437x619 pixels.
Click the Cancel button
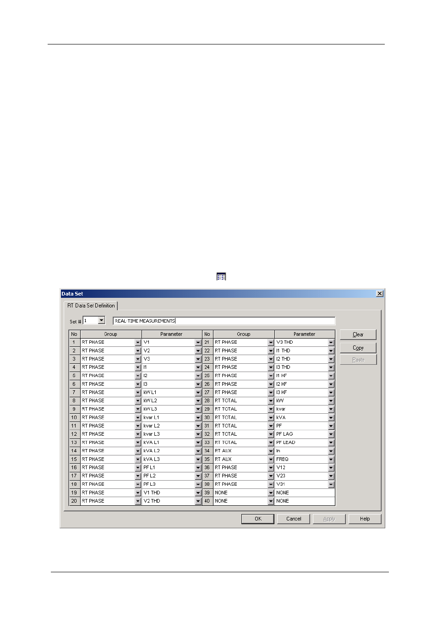(294, 519)
